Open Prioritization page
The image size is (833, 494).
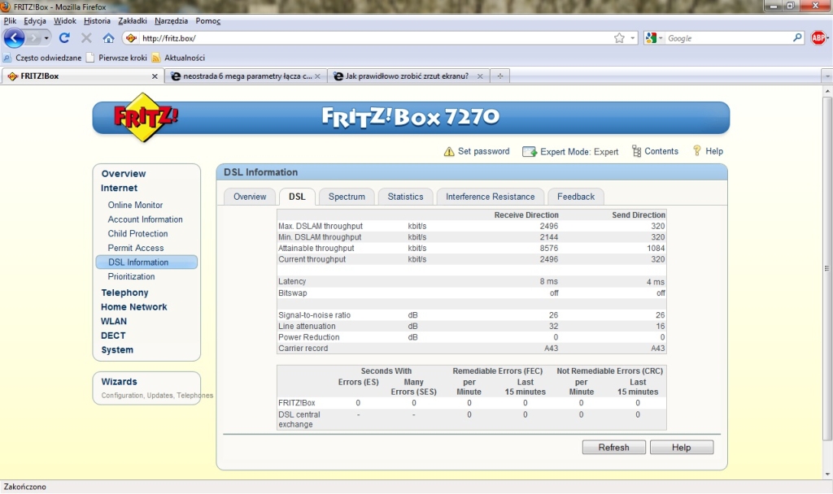131,276
